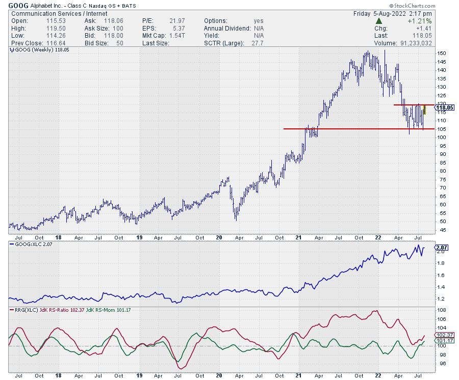Click the green up-arrow change indicator
The height and width of the screenshot is (380, 459).
(378, 21)
